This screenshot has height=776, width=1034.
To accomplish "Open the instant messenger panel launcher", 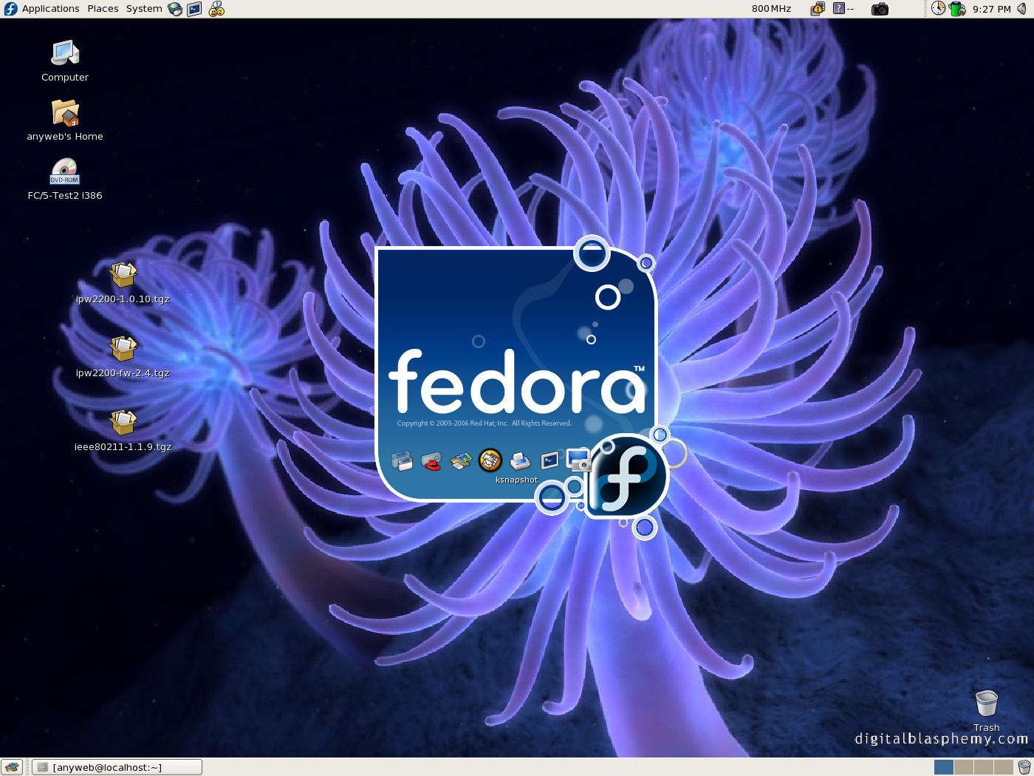I will point(216,9).
